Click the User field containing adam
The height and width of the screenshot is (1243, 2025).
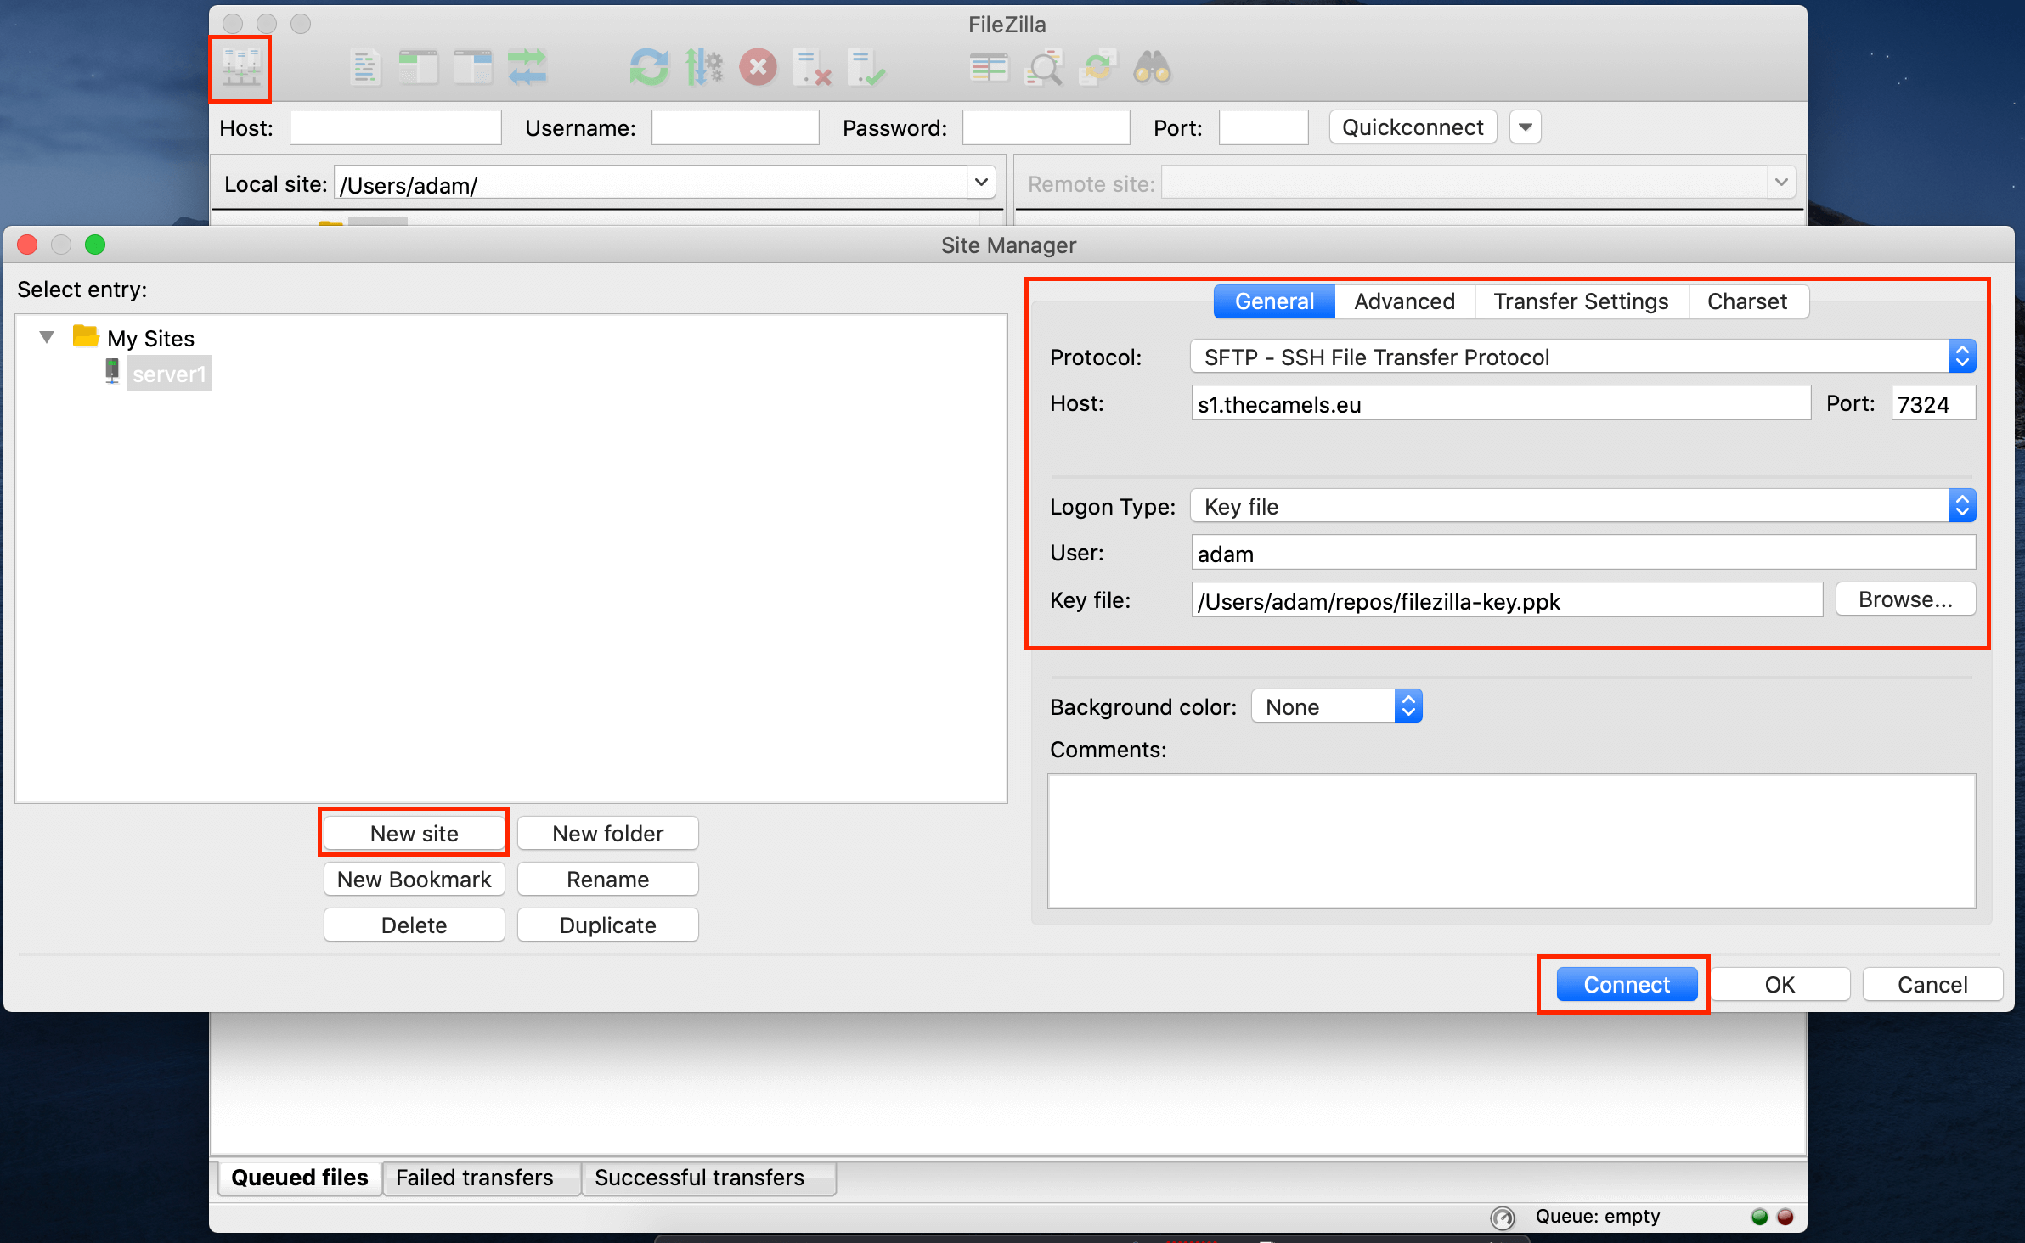1583,553
